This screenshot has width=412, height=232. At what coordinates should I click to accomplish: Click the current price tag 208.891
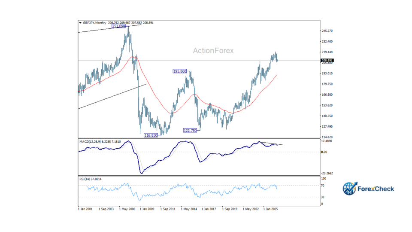click(327, 61)
